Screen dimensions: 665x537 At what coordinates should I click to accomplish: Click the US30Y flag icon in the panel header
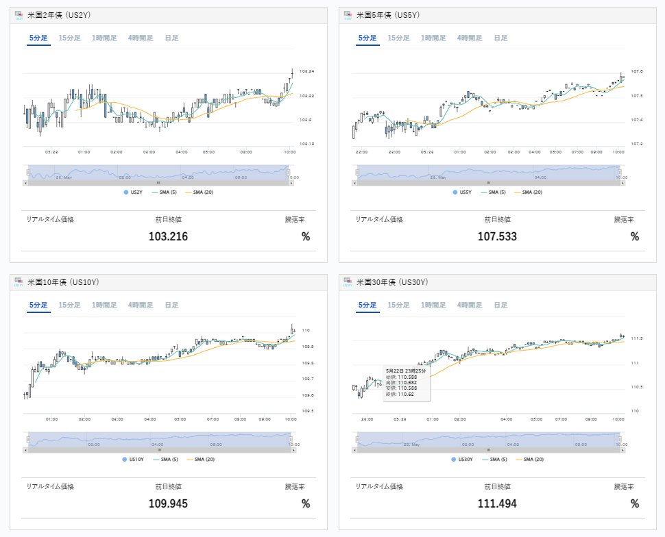(x=347, y=282)
